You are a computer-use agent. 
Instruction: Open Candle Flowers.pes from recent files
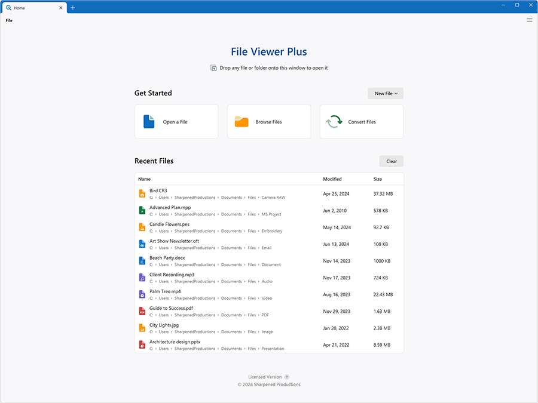click(169, 224)
